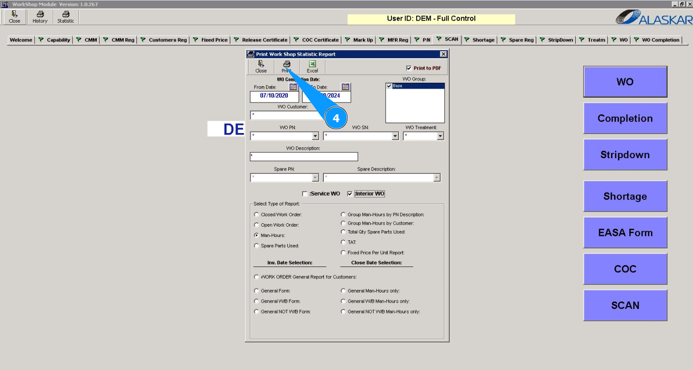The height and width of the screenshot is (370, 693).
Task: Open the Spare PN dropdown
Action: coord(315,178)
